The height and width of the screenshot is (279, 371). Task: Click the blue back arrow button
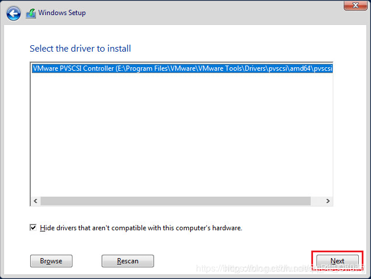coord(14,13)
